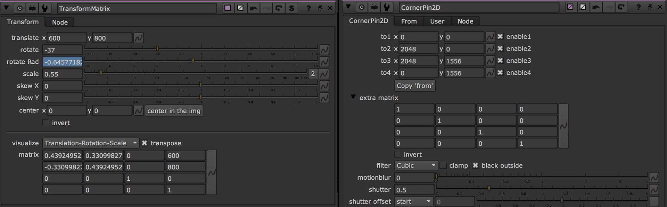
Task: Collapse the CornerPin2D properties panel
Action: (x=348, y=7)
